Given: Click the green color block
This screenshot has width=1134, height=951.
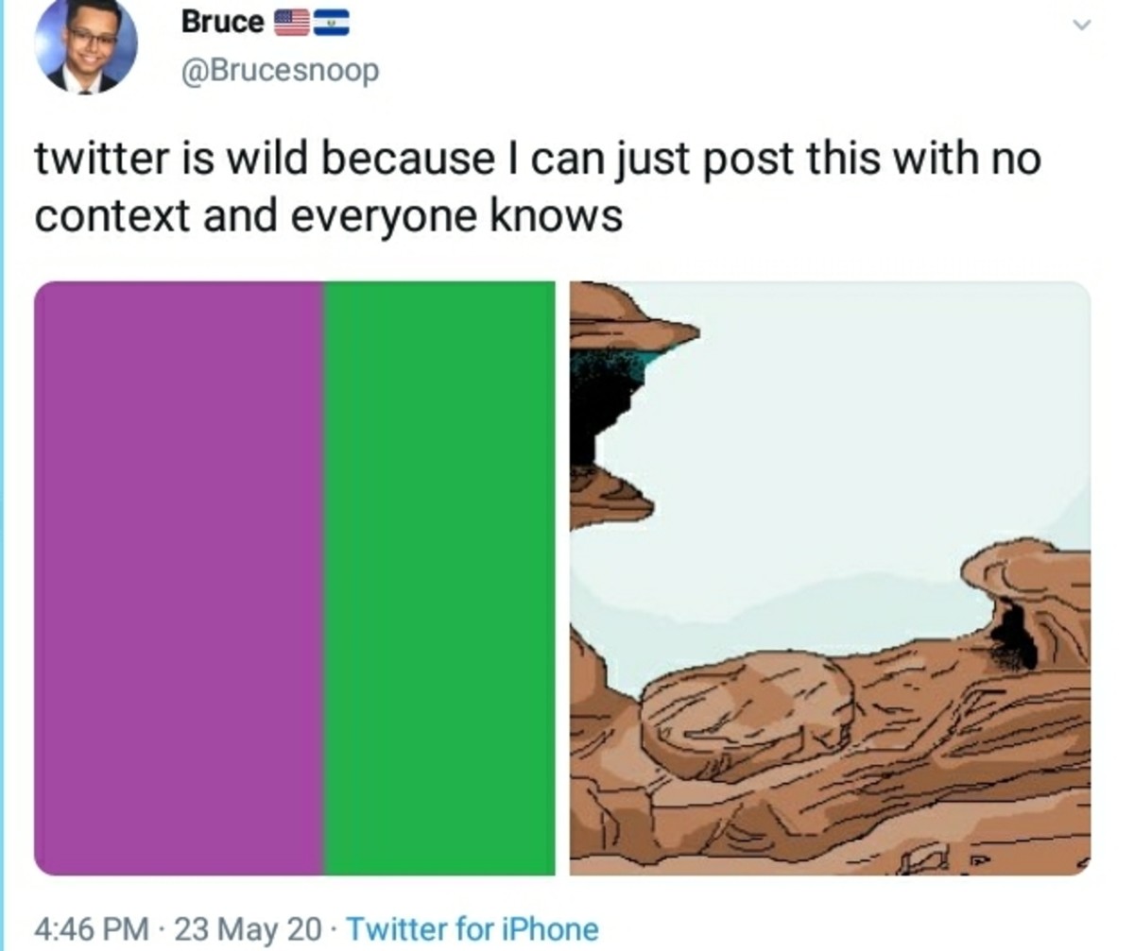Looking at the screenshot, I should tap(439, 576).
